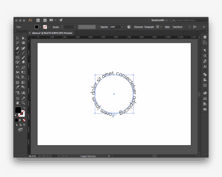Open Adobe Bridge (Br) button
The width and height of the screenshot is (222, 177).
[38, 20]
